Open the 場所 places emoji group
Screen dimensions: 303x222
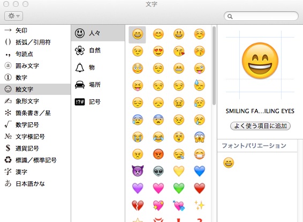[x=98, y=85]
